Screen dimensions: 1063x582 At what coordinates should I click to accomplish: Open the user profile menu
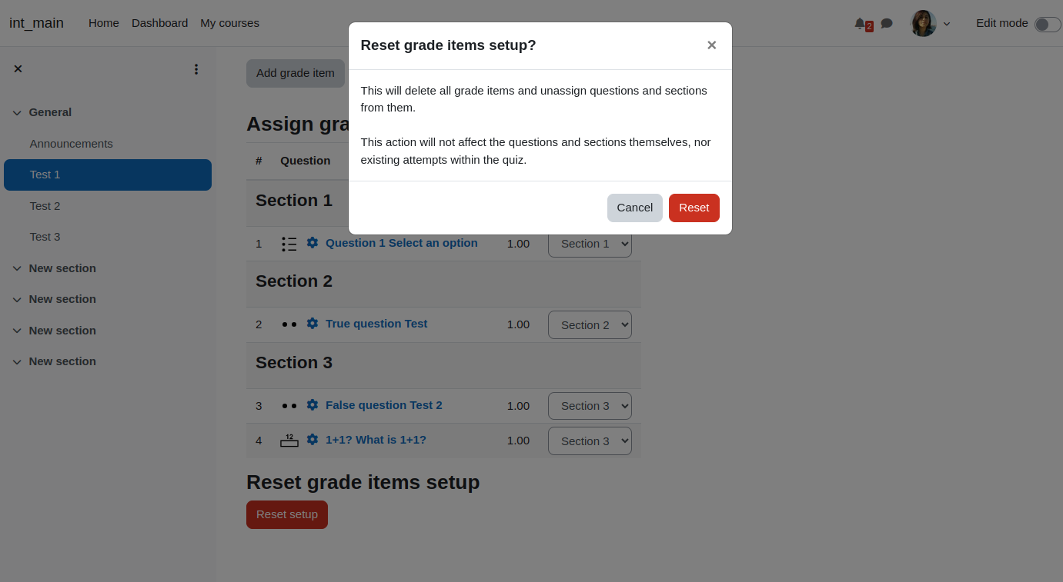click(931, 23)
